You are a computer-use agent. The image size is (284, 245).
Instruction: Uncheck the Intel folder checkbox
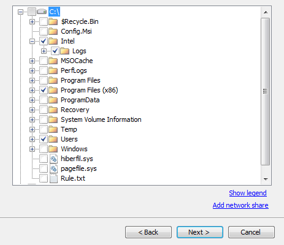(44, 41)
